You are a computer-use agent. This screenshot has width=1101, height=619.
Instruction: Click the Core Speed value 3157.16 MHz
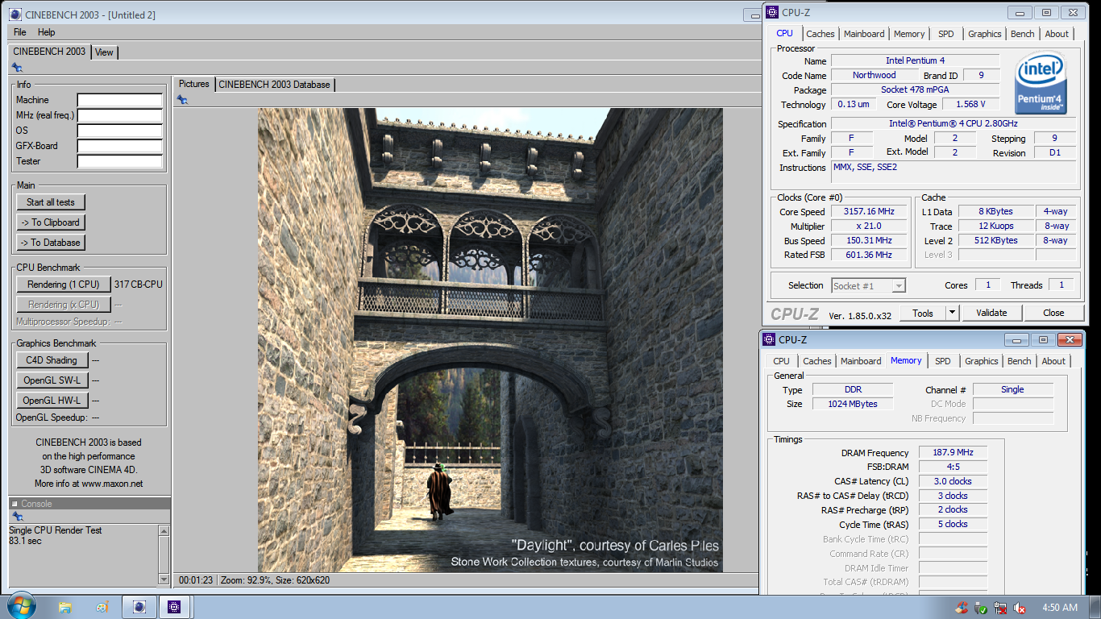[x=870, y=211]
